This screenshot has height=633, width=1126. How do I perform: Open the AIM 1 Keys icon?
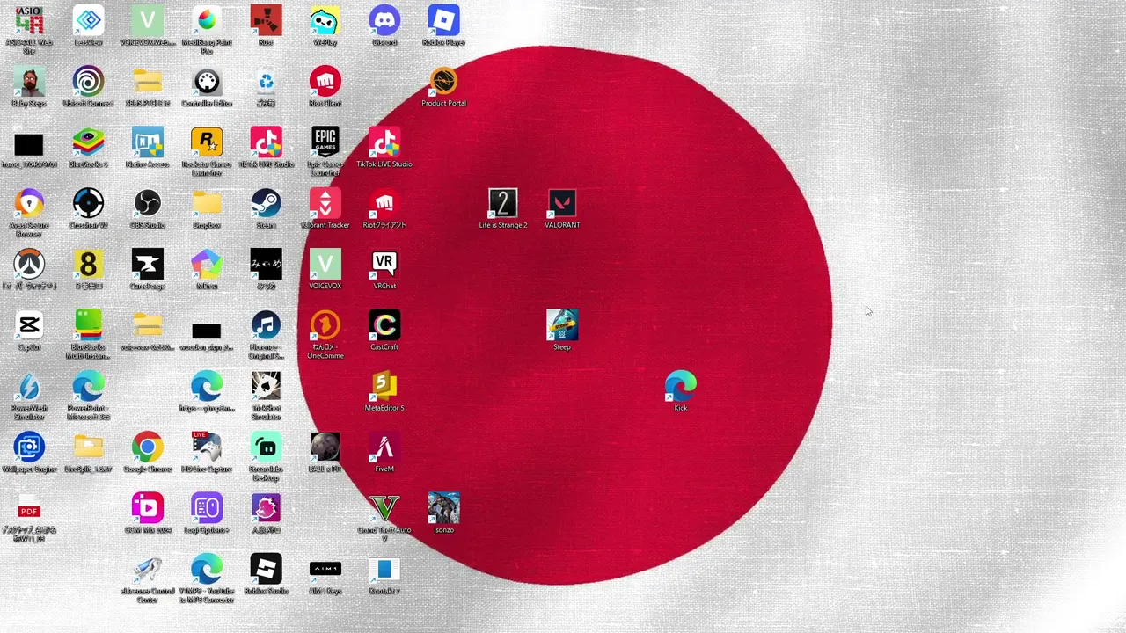[x=325, y=569]
